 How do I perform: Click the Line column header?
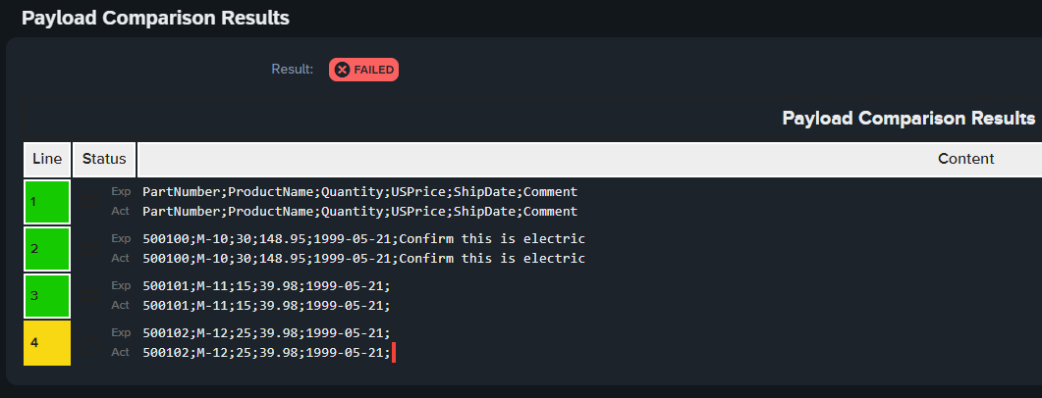[x=47, y=159]
